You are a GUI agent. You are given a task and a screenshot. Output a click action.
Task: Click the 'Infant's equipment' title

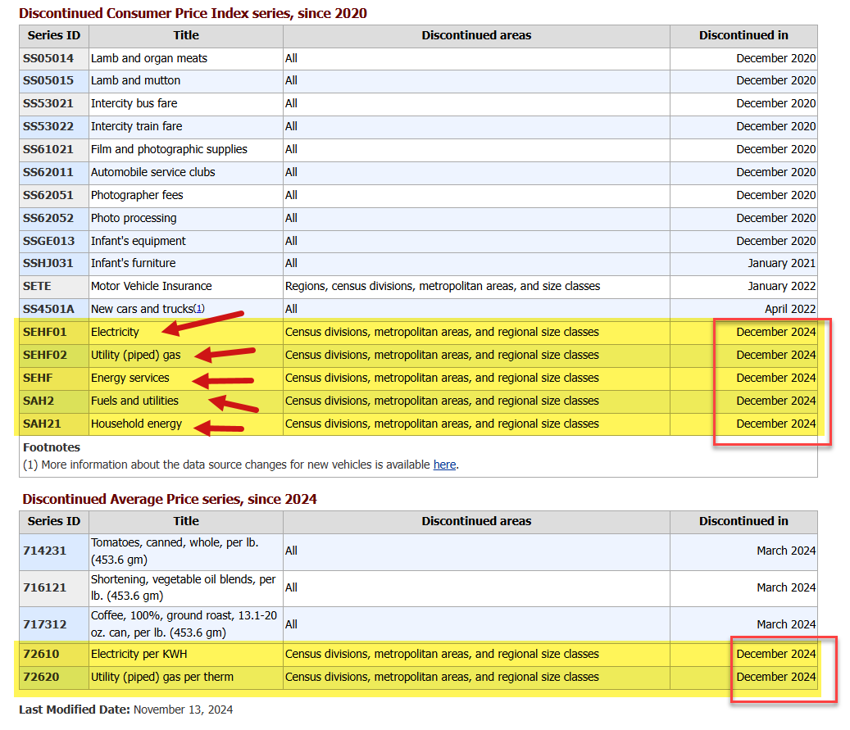point(139,241)
